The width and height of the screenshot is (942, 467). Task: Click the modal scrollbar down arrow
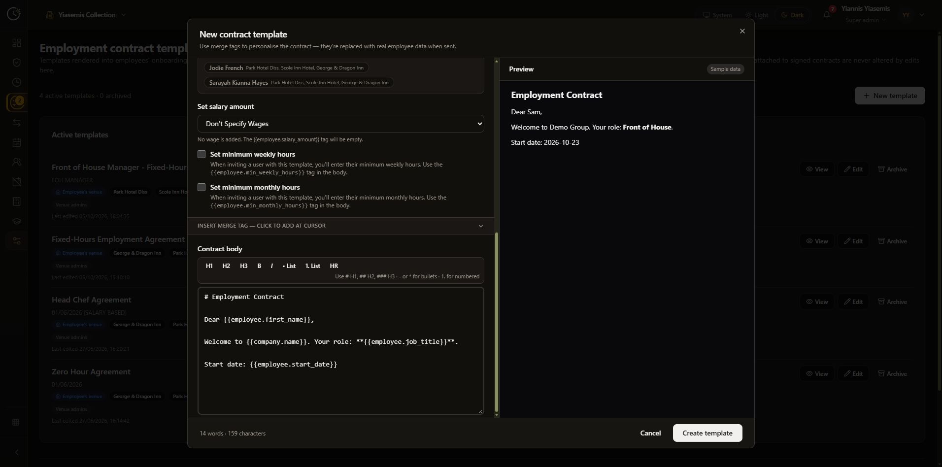point(497,415)
